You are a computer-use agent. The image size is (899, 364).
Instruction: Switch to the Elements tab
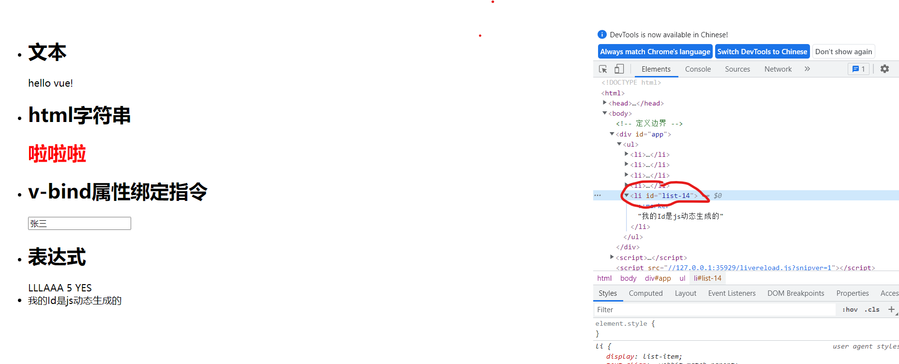656,69
